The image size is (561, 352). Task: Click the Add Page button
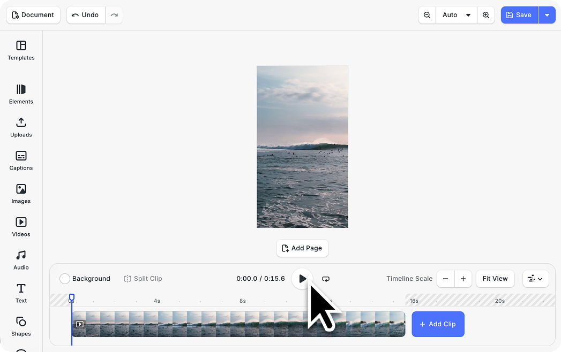tap(302, 248)
